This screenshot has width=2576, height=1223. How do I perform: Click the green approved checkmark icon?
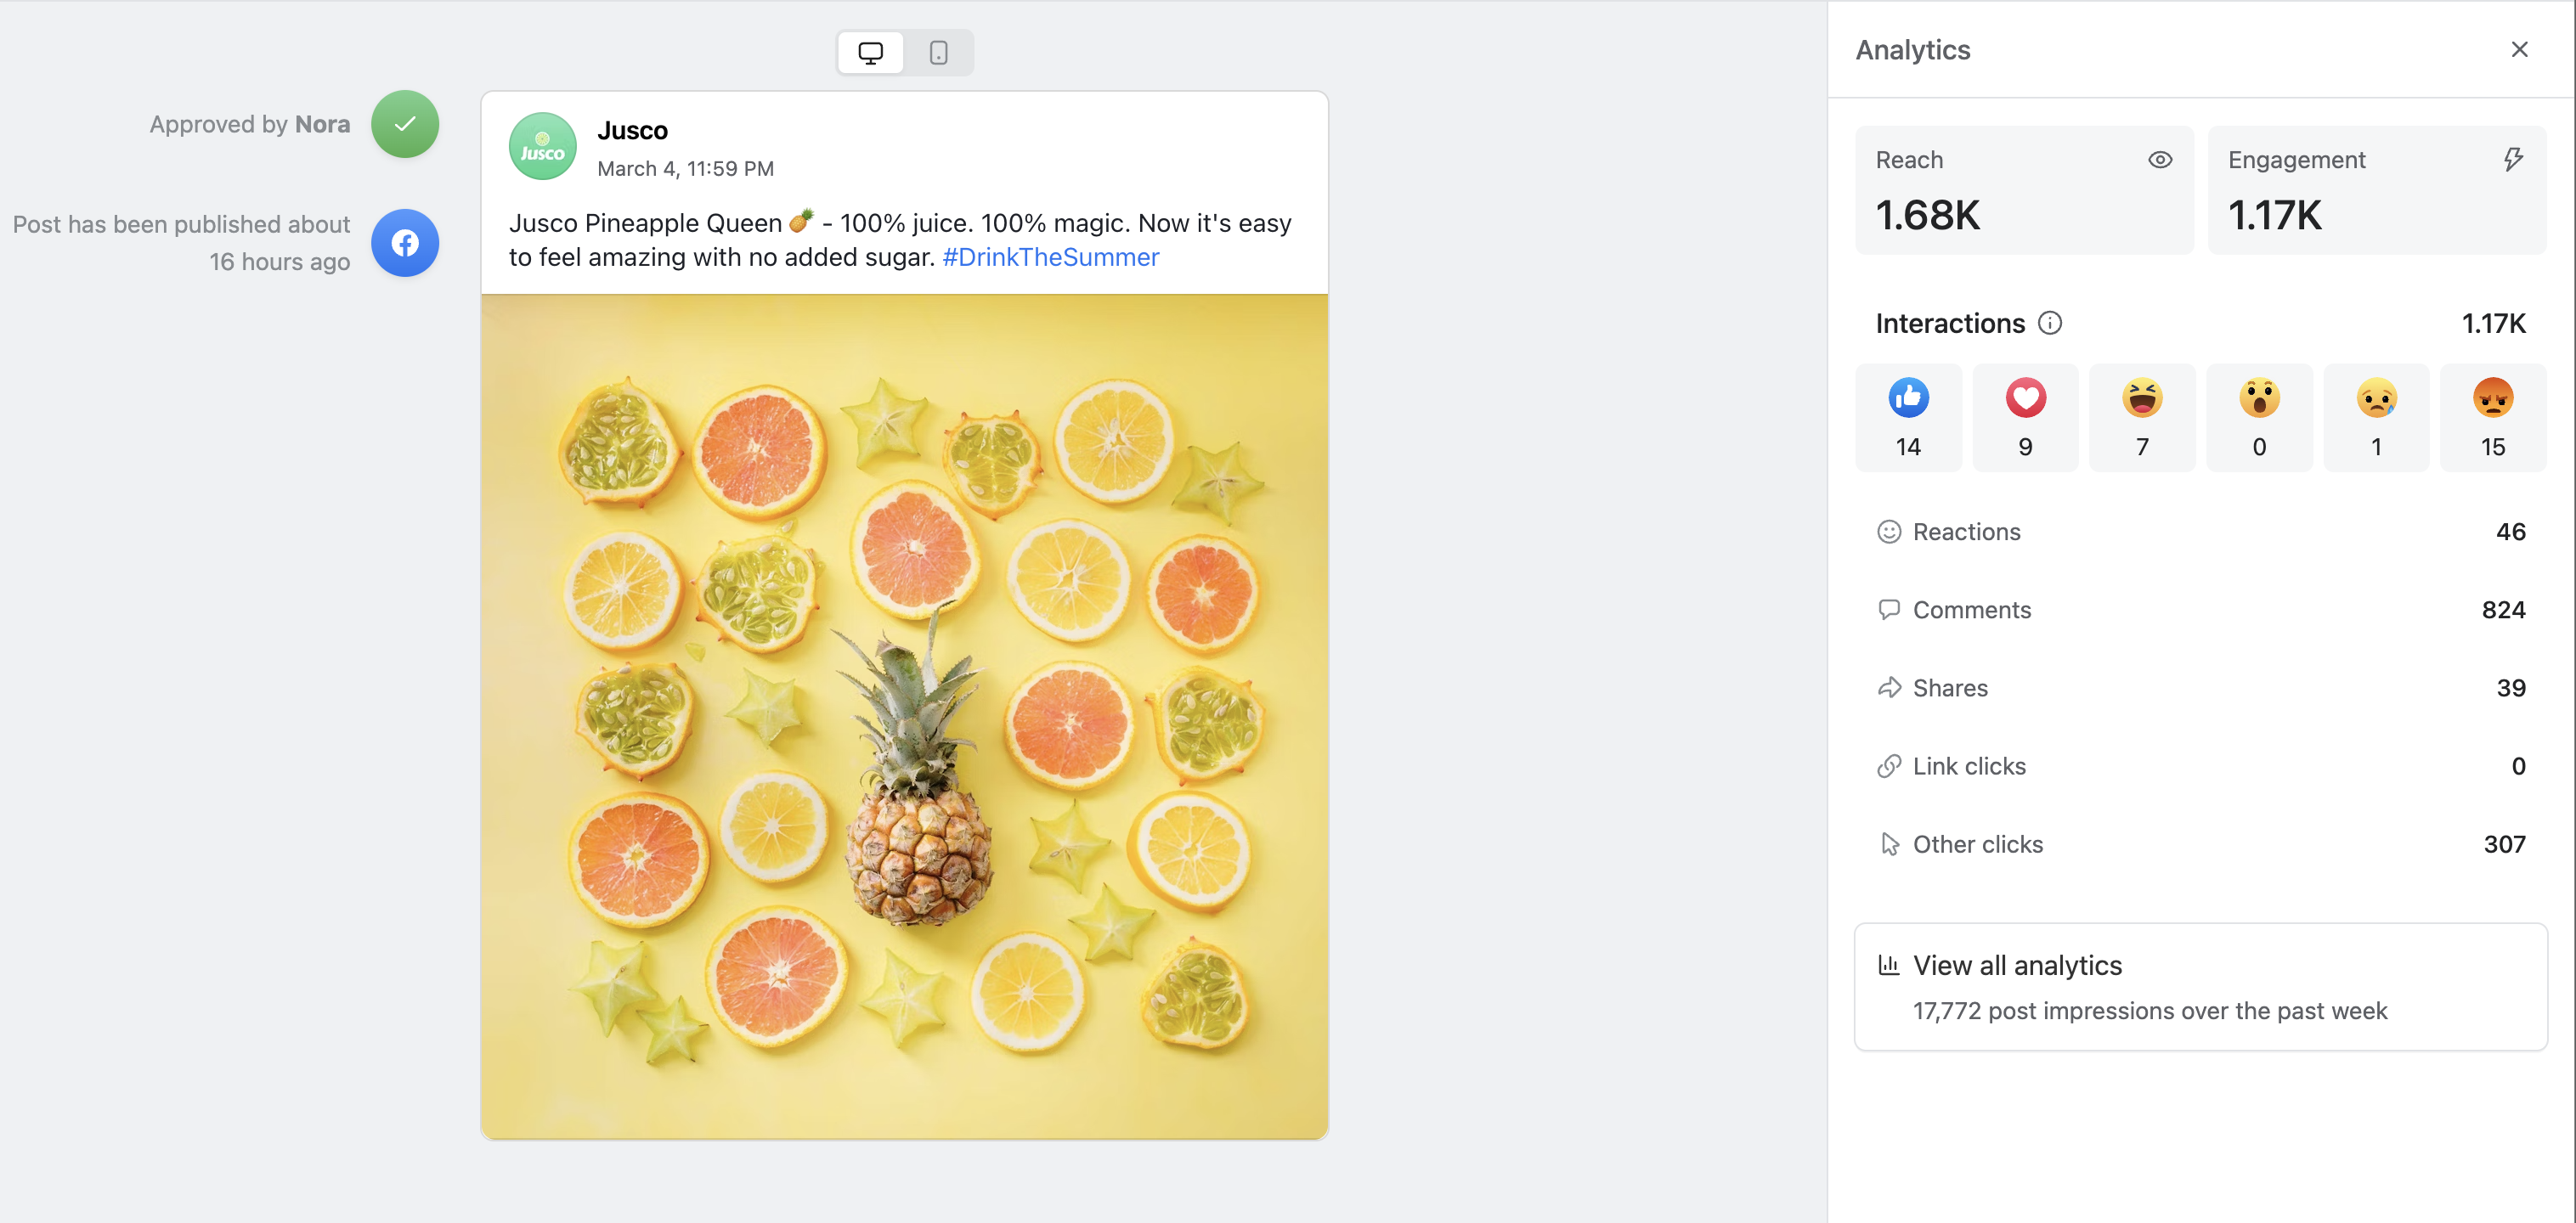click(405, 124)
